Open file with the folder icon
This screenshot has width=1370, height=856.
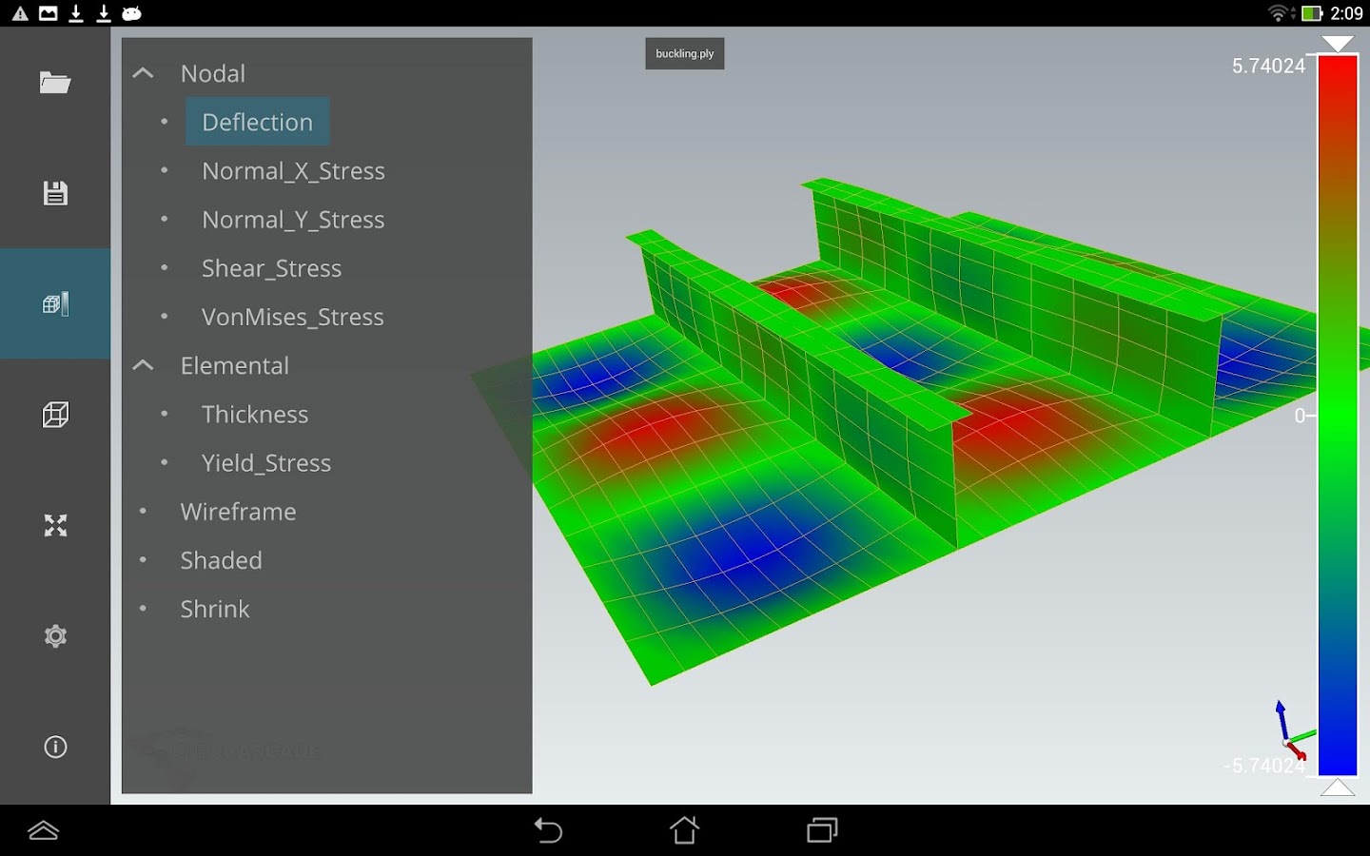click(x=55, y=83)
